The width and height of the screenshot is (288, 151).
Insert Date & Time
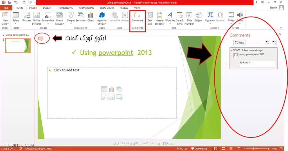179,18
